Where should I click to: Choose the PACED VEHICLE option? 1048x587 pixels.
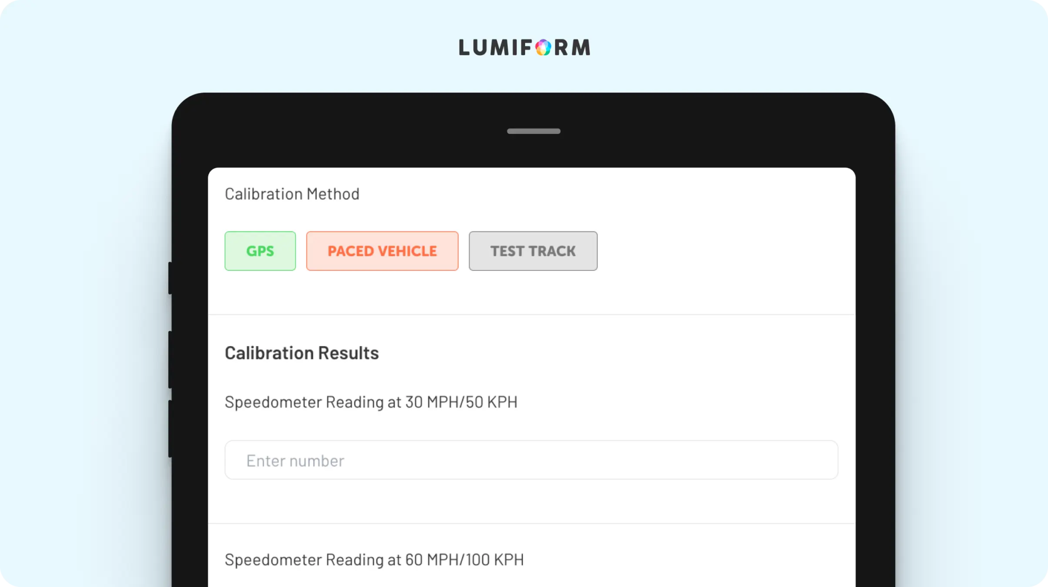point(382,251)
